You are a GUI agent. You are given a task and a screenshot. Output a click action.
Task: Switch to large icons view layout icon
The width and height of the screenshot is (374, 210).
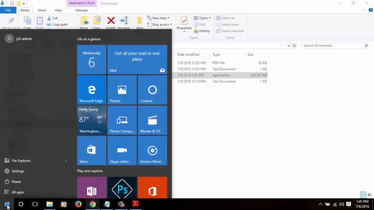click(x=370, y=195)
